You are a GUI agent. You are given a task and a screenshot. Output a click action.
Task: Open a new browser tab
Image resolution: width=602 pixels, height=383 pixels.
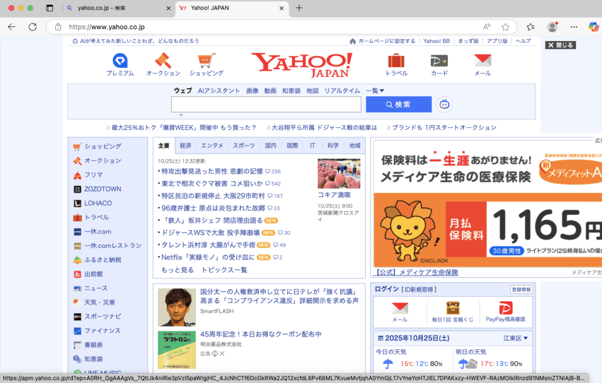point(299,8)
